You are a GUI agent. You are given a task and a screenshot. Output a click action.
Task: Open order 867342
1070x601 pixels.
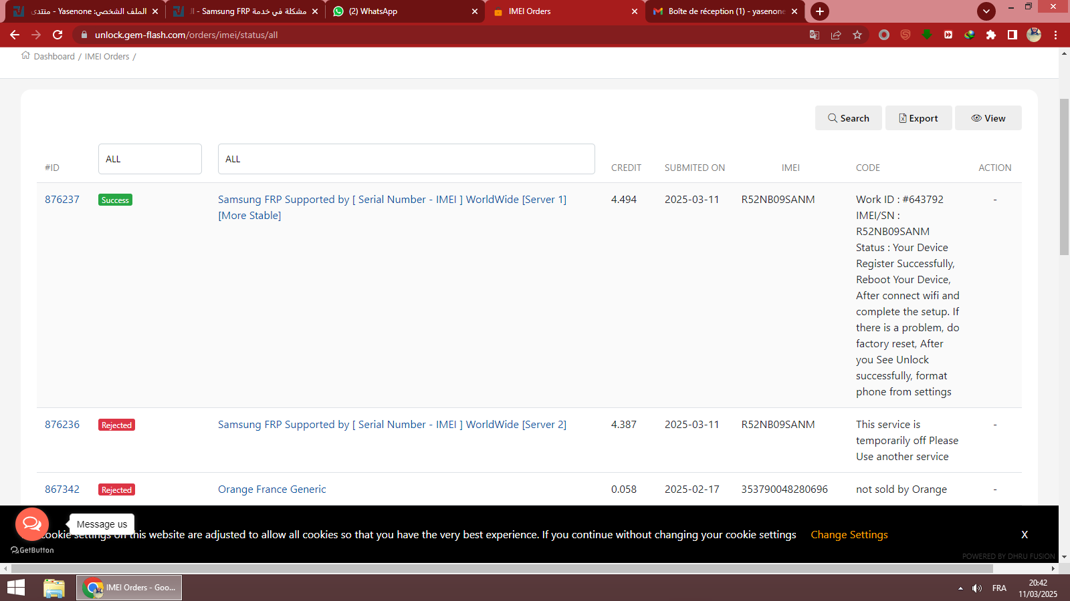click(62, 489)
